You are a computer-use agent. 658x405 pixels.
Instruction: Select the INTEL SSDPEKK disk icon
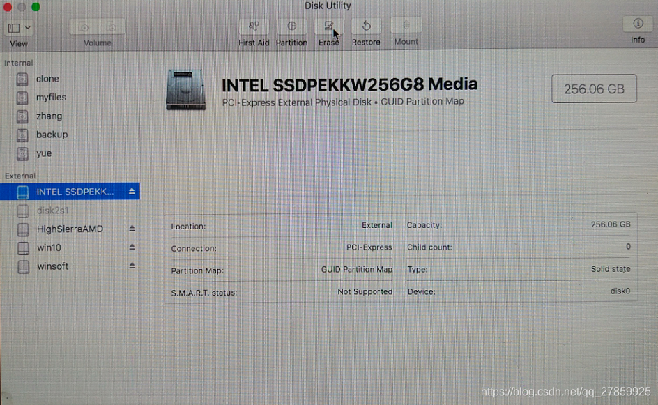tap(23, 192)
